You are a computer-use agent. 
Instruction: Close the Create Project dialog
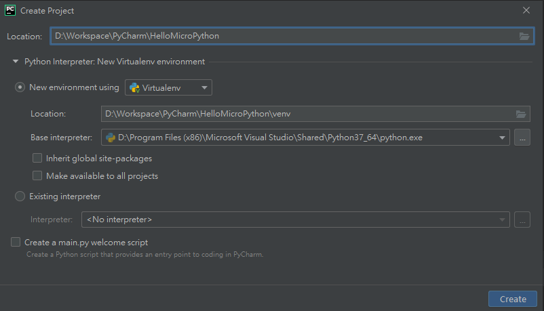click(526, 10)
